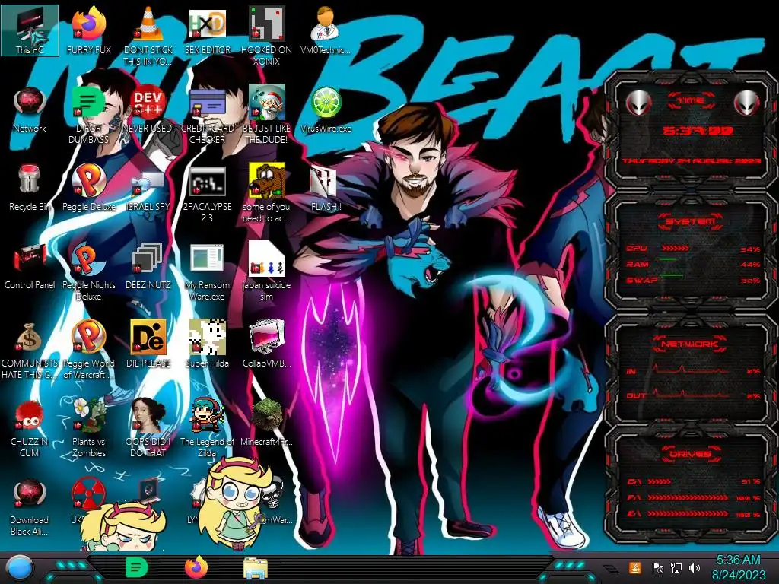Open the Network desktop icon
Image resolution: width=779 pixels, height=584 pixels.
[x=30, y=109]
